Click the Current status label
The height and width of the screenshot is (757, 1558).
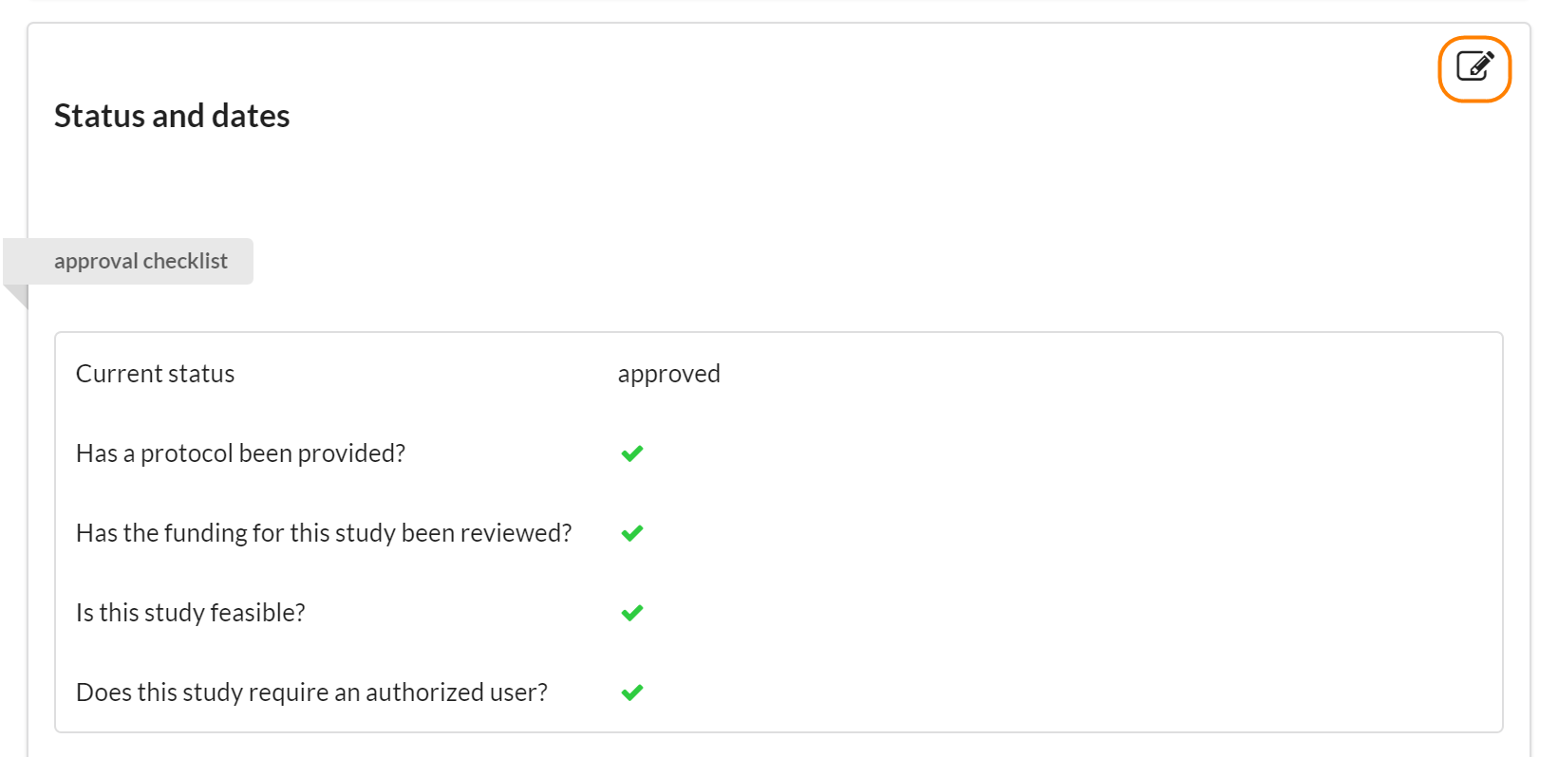click(155, 374)
